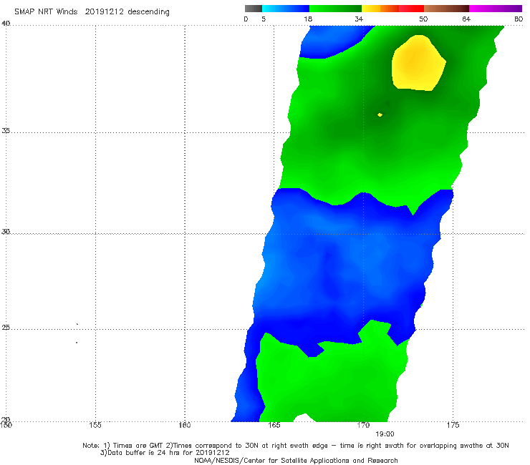
Task: Click the gray segment of the color bar
Action: (x=254, y=9)
